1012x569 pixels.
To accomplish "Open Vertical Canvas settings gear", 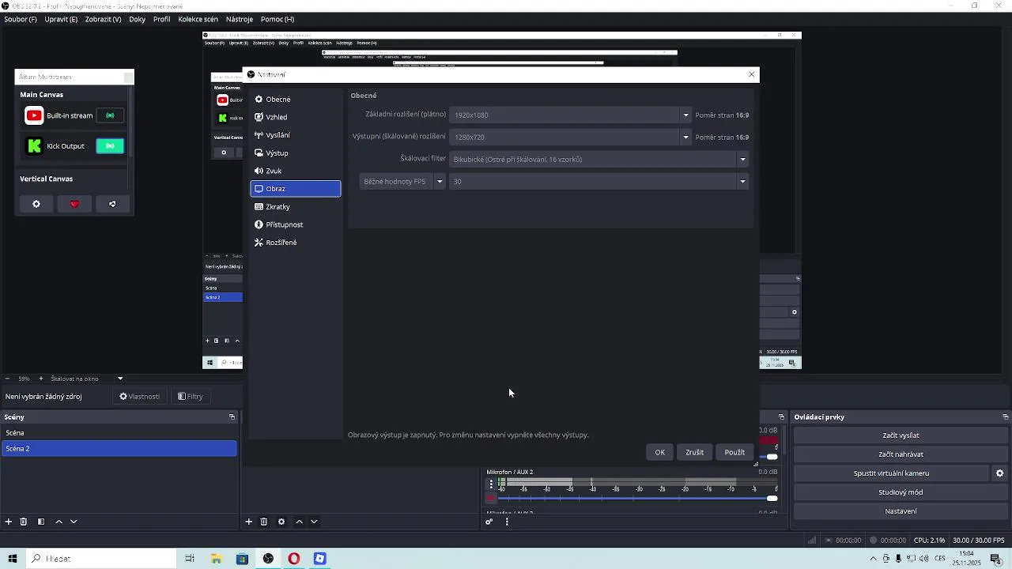I will click(36, 204).
